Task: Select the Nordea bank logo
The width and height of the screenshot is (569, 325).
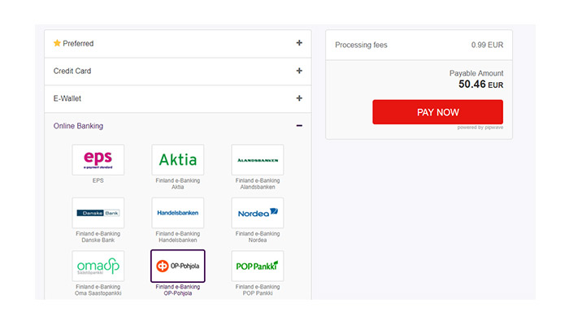Action: click(x=258, y=213)
